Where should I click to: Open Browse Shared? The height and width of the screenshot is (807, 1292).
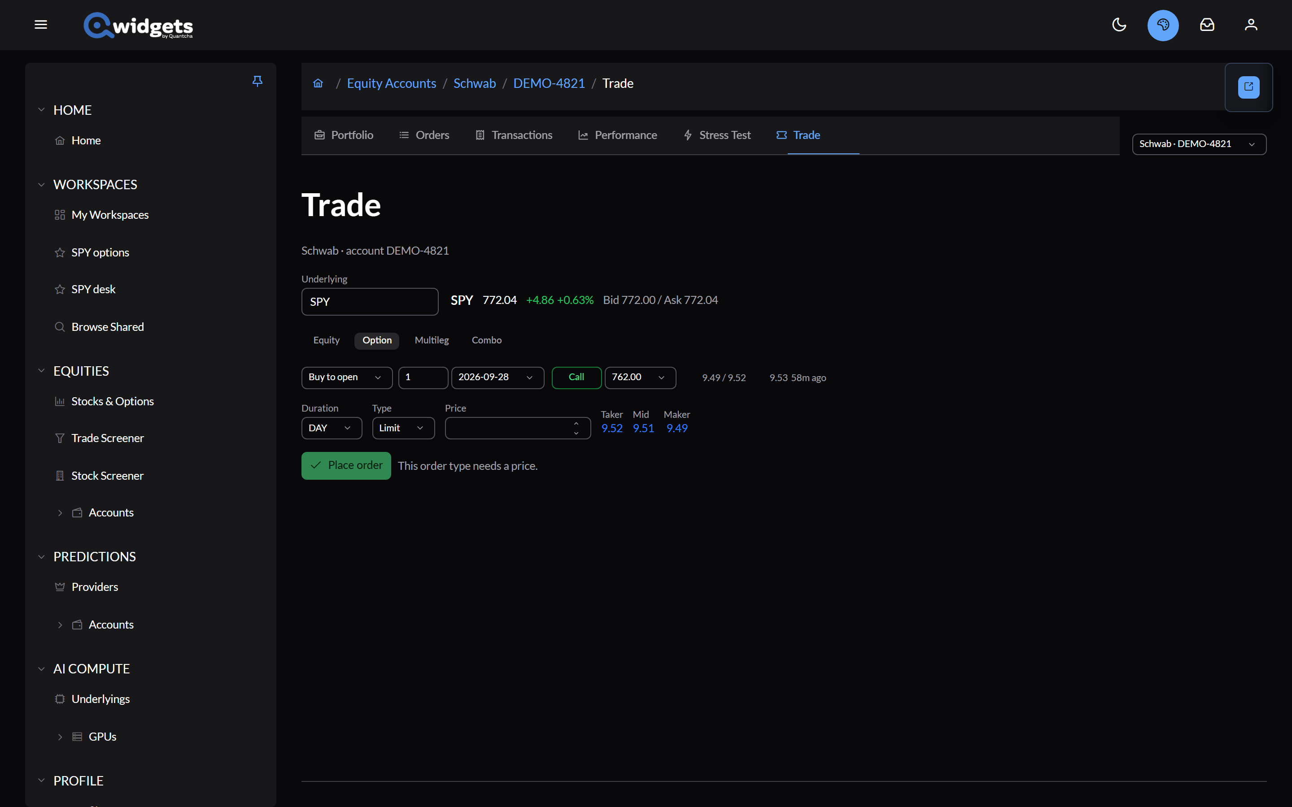(107, 327)
